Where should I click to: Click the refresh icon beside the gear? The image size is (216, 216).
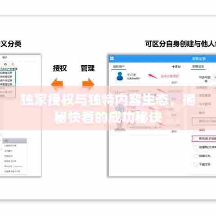(x=13, y=64)
